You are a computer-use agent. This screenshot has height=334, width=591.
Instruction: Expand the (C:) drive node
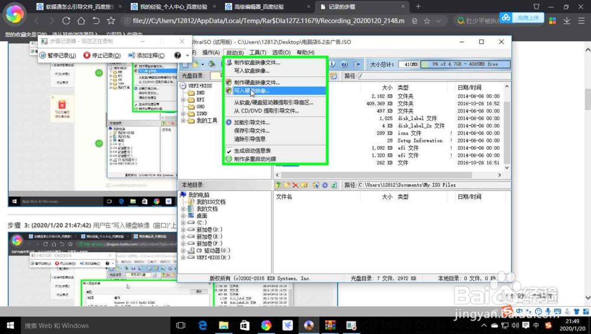184,223
